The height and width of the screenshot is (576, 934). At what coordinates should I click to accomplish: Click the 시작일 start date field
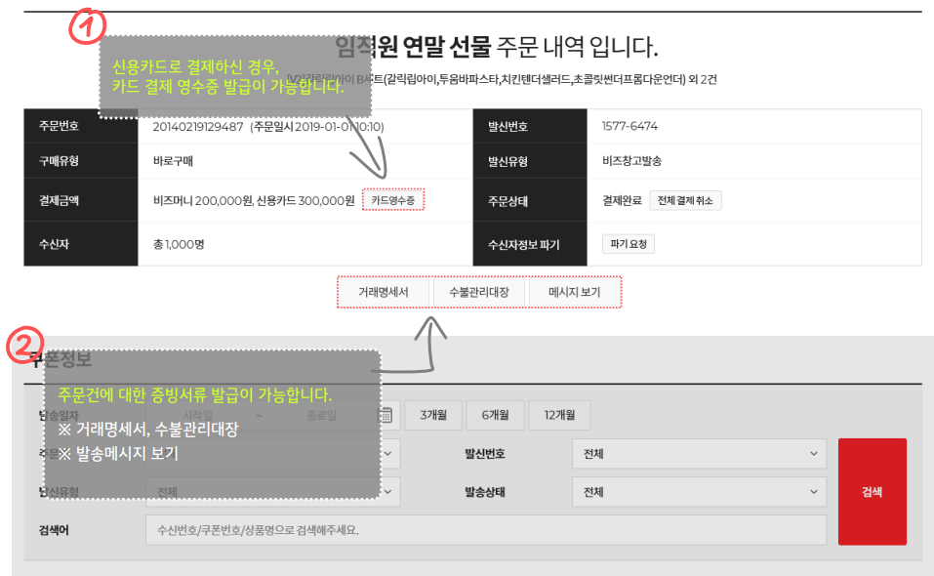pyautogui.click(x=198, y=415)
